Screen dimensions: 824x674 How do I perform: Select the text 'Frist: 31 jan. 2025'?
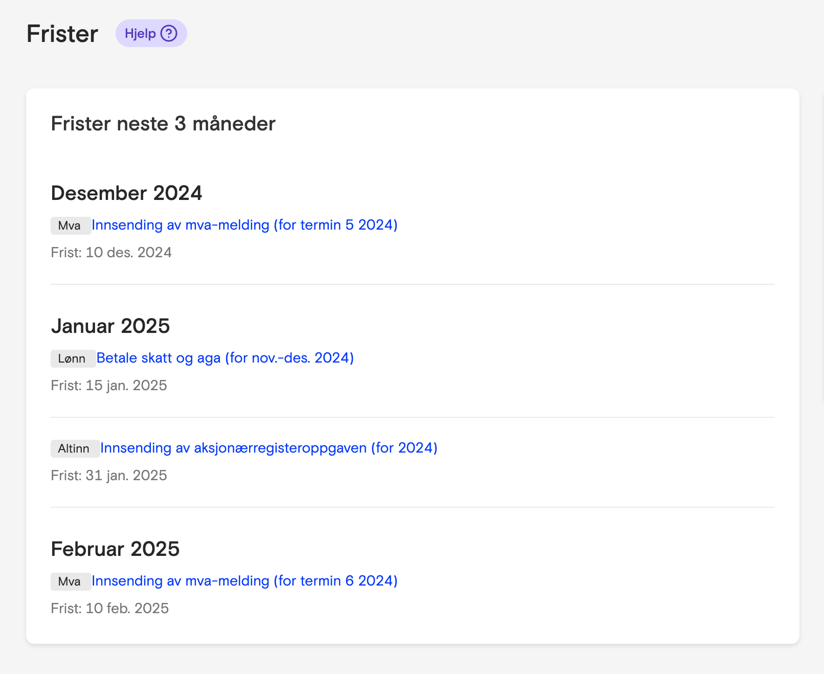pos(109,476)
